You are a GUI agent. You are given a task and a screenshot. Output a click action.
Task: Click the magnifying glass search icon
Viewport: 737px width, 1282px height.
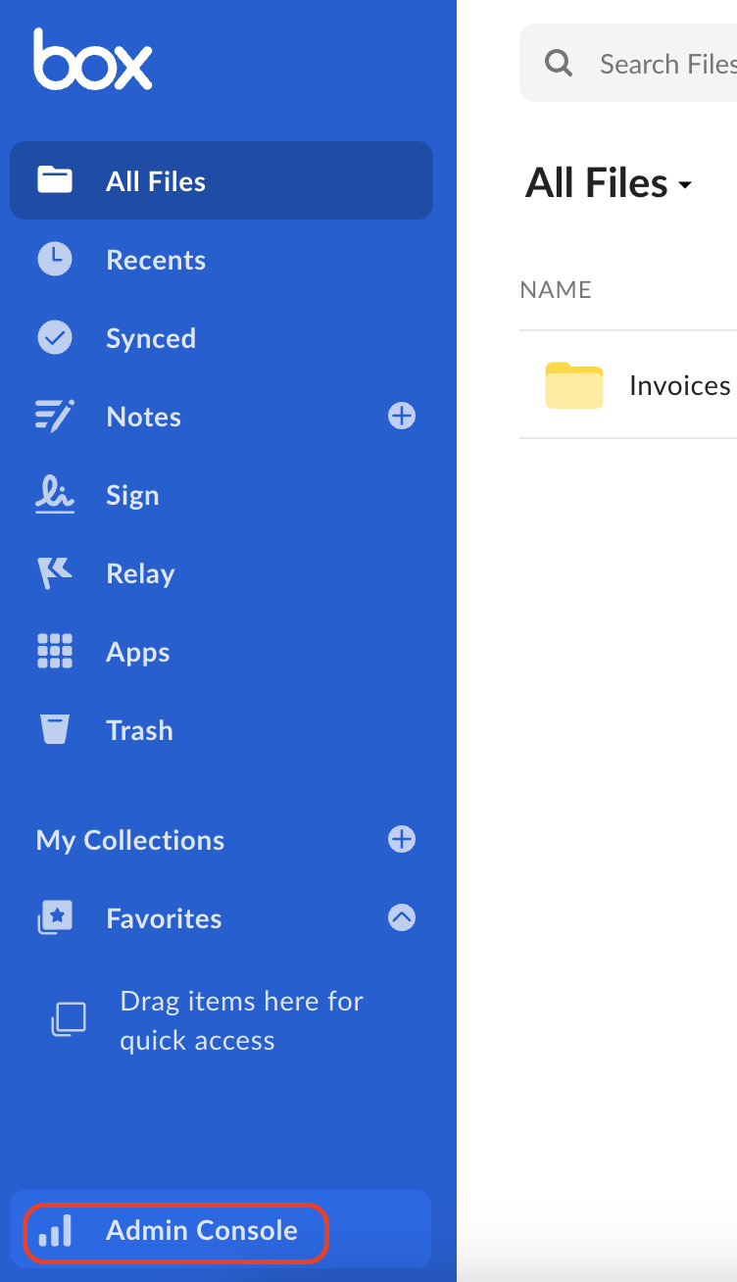coord(559,64)
